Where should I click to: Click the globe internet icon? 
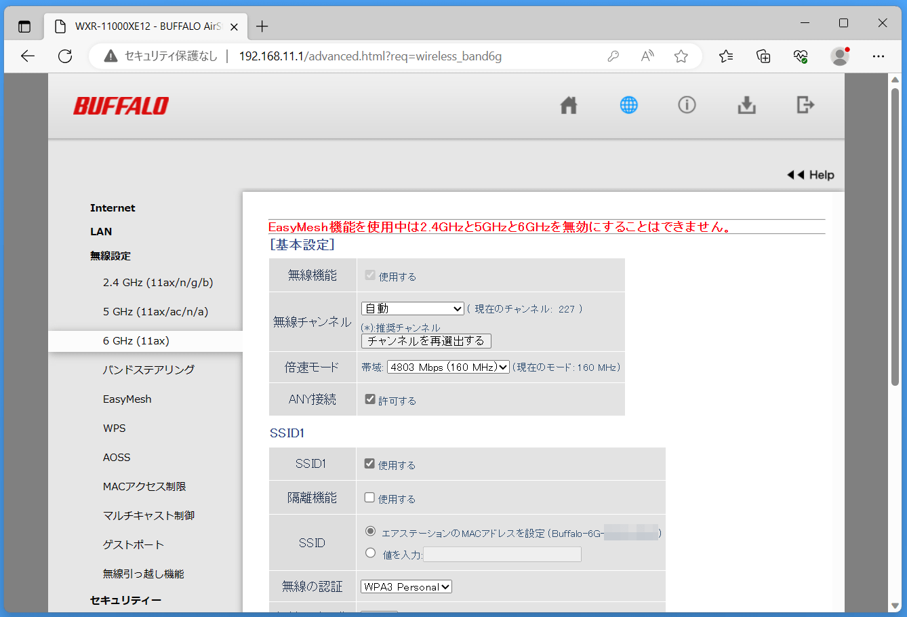[x=628, y=105]
